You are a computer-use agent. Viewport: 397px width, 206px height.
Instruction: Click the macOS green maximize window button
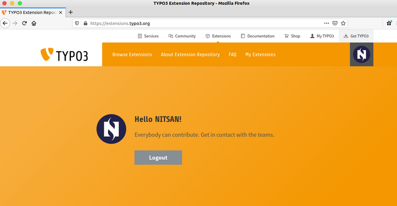point(20,3)
